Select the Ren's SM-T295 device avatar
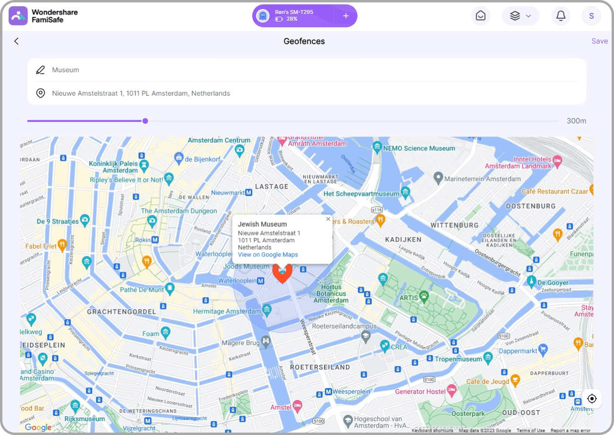This screenshot has width=614, height=435. pyautogui.click(x=263, y=16)
